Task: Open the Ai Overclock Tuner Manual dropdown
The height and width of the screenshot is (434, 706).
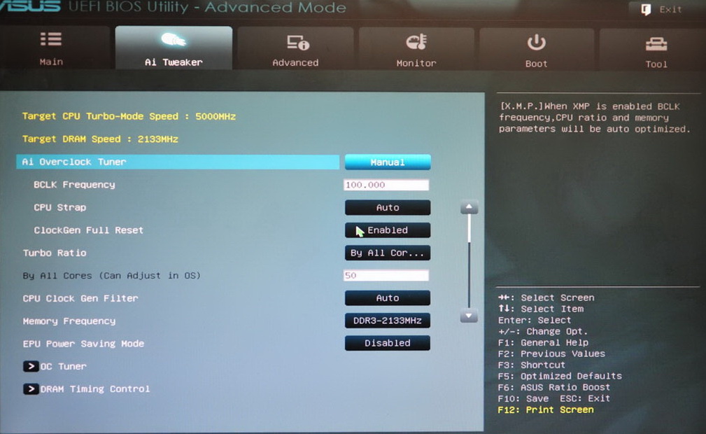Action: [388, 162]
